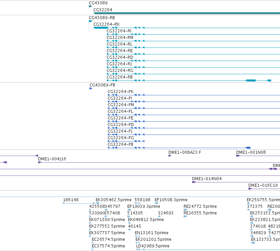
Task: Select EST EP19039.3prime
Action: [x=144, y=206]
